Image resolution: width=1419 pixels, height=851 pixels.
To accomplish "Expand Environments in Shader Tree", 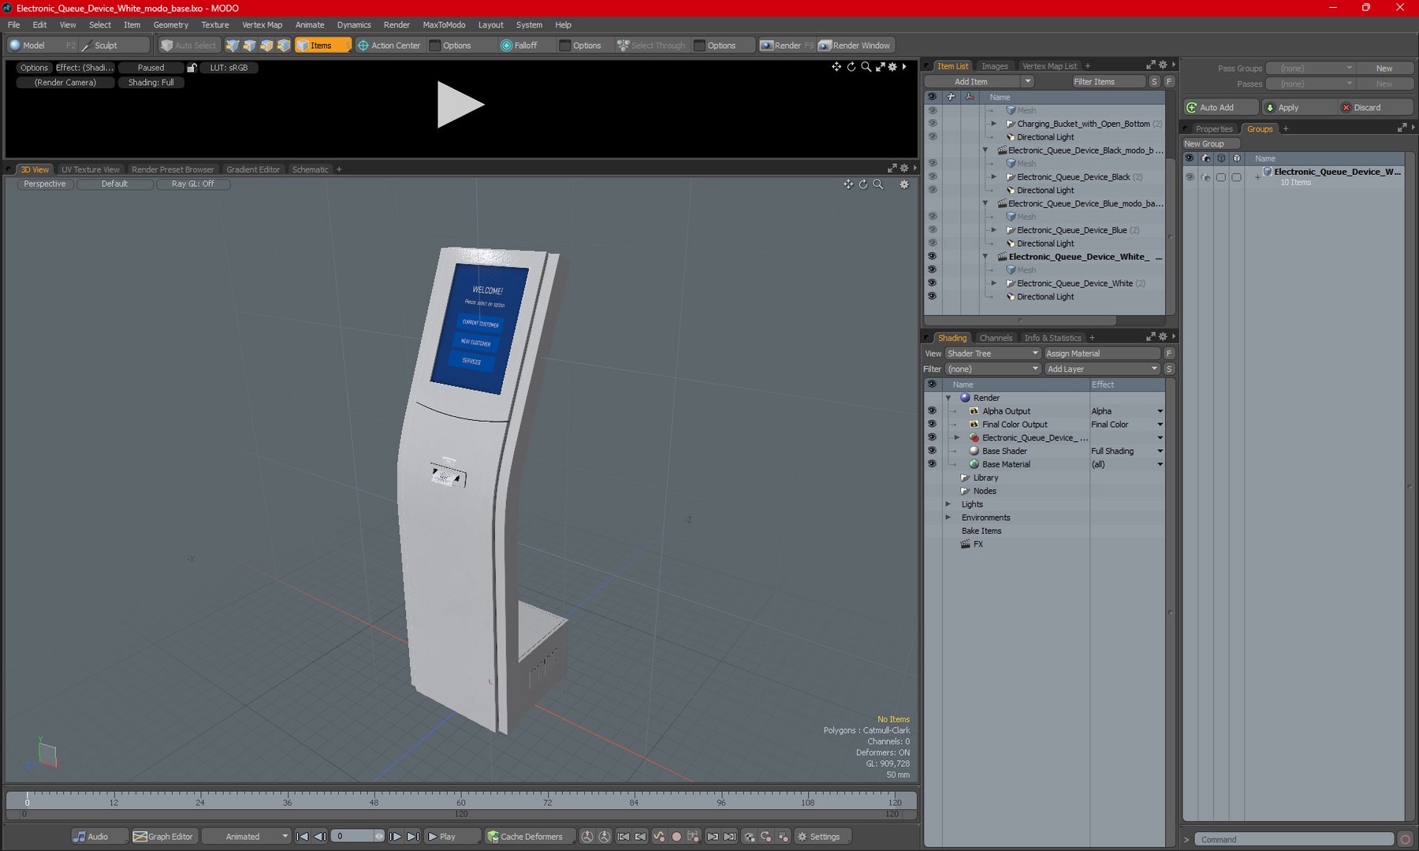I will coord(948,518).
